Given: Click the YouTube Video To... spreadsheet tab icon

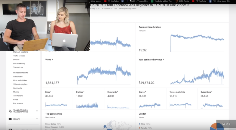Looking at the screenshot, I should tap(152, 1).
